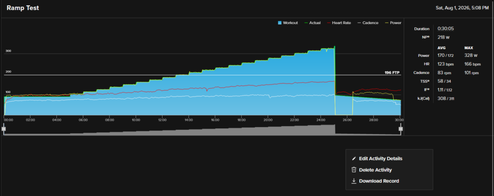Toggle the Actual series in the legend
This screenshot has width=494, height=196.
pos(313,23)
